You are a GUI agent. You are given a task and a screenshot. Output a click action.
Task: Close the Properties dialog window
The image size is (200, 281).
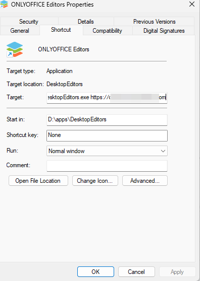(192, 4)
